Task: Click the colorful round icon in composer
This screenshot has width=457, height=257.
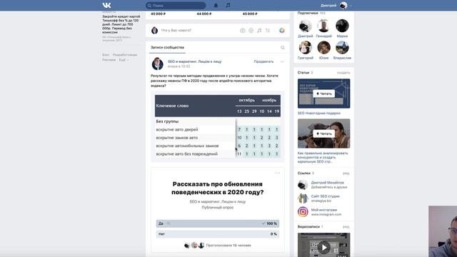Action: [x=282, y=30]
